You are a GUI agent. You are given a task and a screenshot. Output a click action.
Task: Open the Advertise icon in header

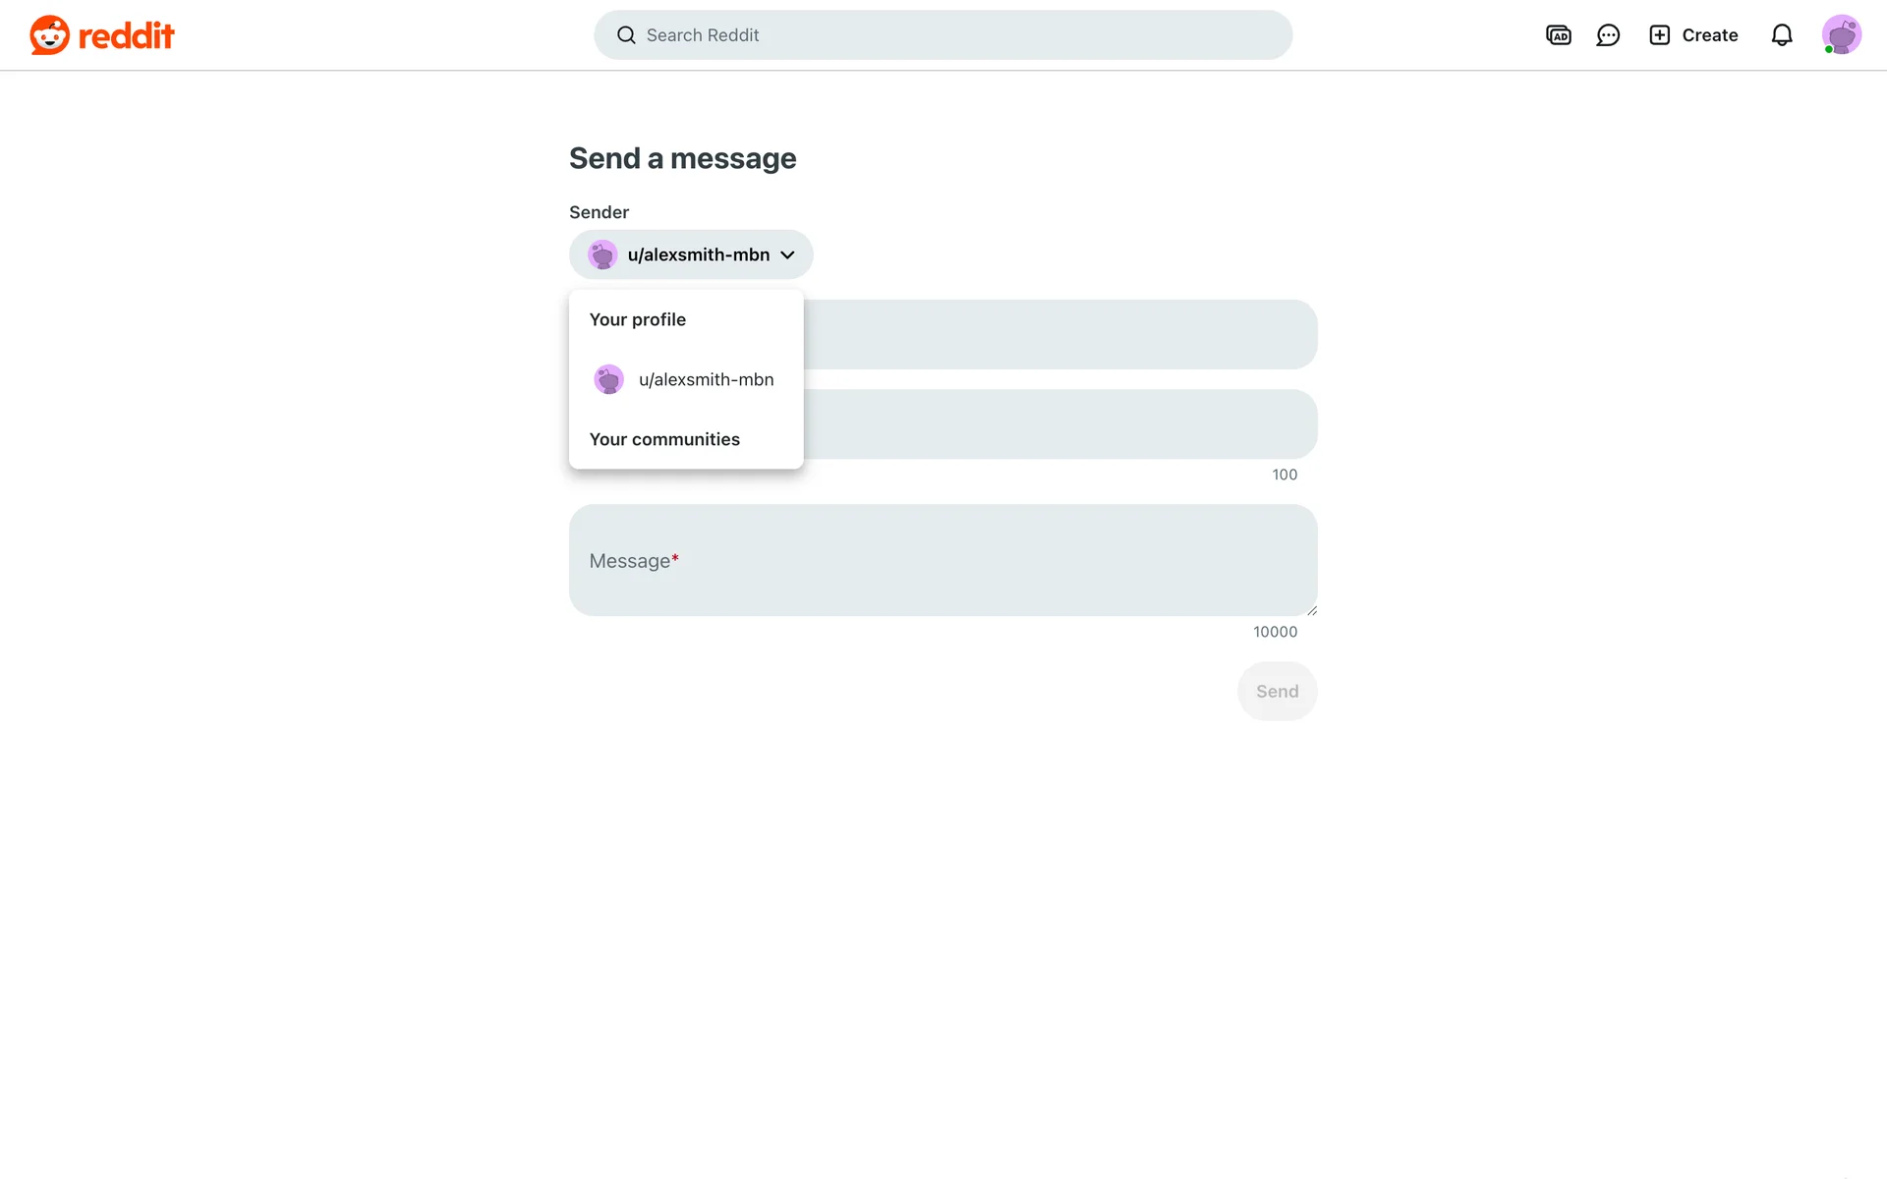click(x=1559, y=35)
